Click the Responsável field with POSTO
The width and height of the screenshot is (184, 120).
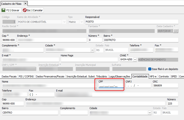(132, 22)
